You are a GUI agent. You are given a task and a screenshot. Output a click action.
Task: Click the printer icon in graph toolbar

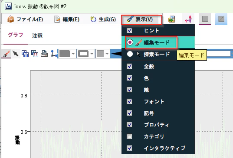coord(44,54)
